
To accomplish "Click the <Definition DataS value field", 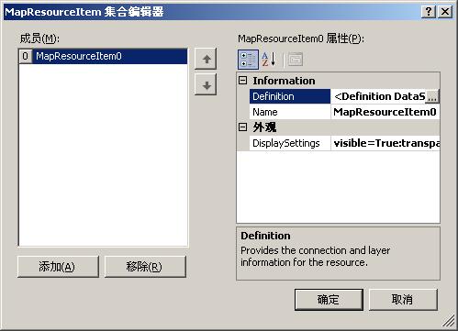I will 378,96.
